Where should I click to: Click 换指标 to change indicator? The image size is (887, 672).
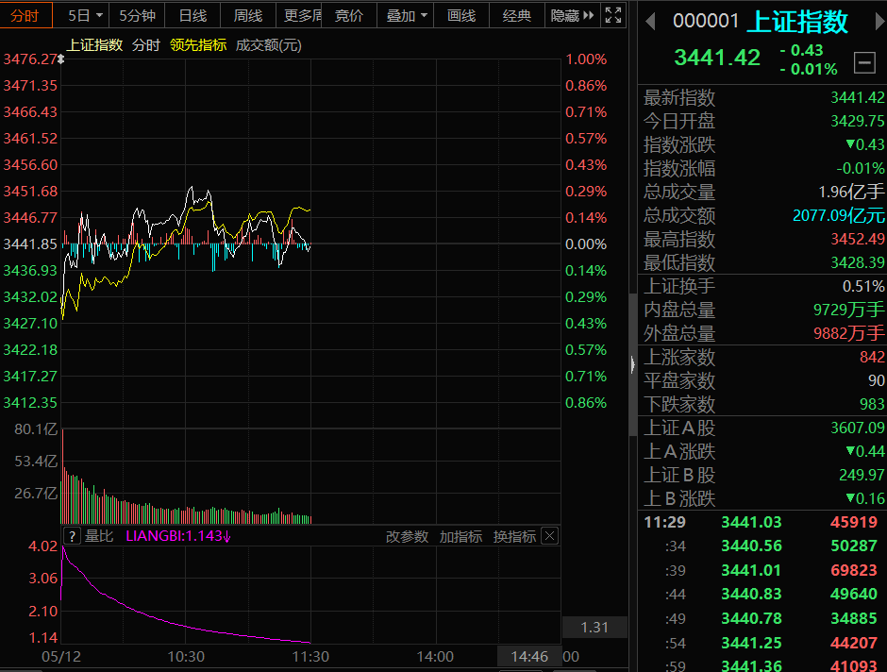(514, 536)
